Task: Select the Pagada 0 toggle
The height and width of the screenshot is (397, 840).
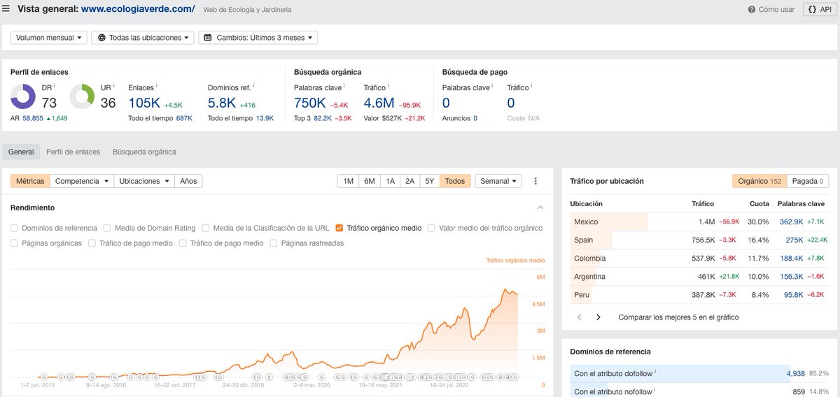Action: point(808,181)
